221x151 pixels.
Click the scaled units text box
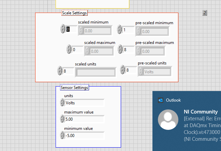(96, 72)
